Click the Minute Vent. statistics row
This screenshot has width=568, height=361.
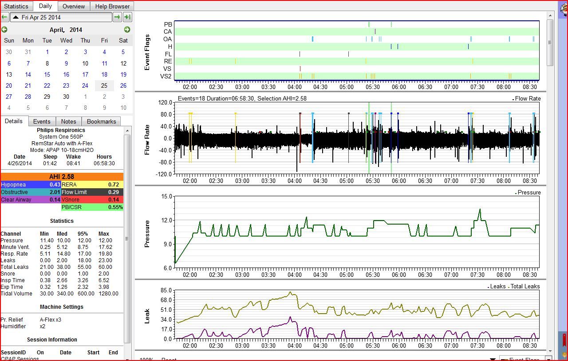(59, 247)
